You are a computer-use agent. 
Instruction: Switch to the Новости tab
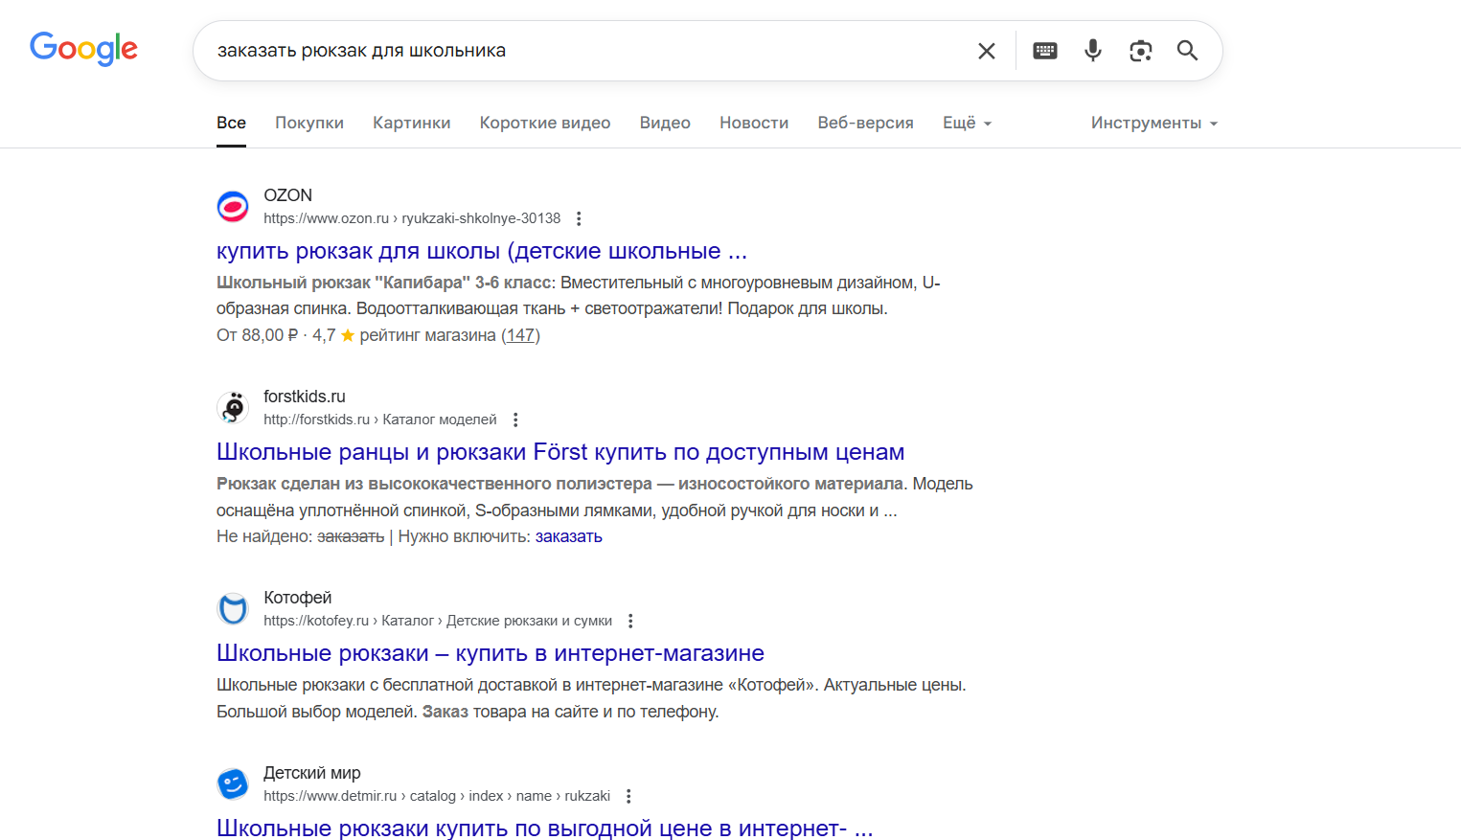point(753,123)
